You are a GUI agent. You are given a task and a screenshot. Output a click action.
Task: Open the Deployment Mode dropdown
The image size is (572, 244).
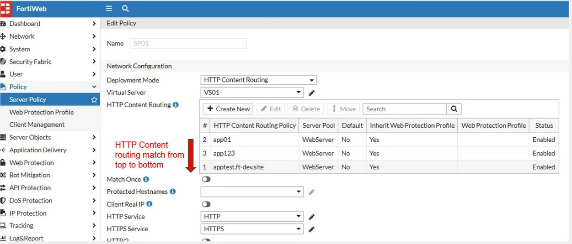[258, 80]
